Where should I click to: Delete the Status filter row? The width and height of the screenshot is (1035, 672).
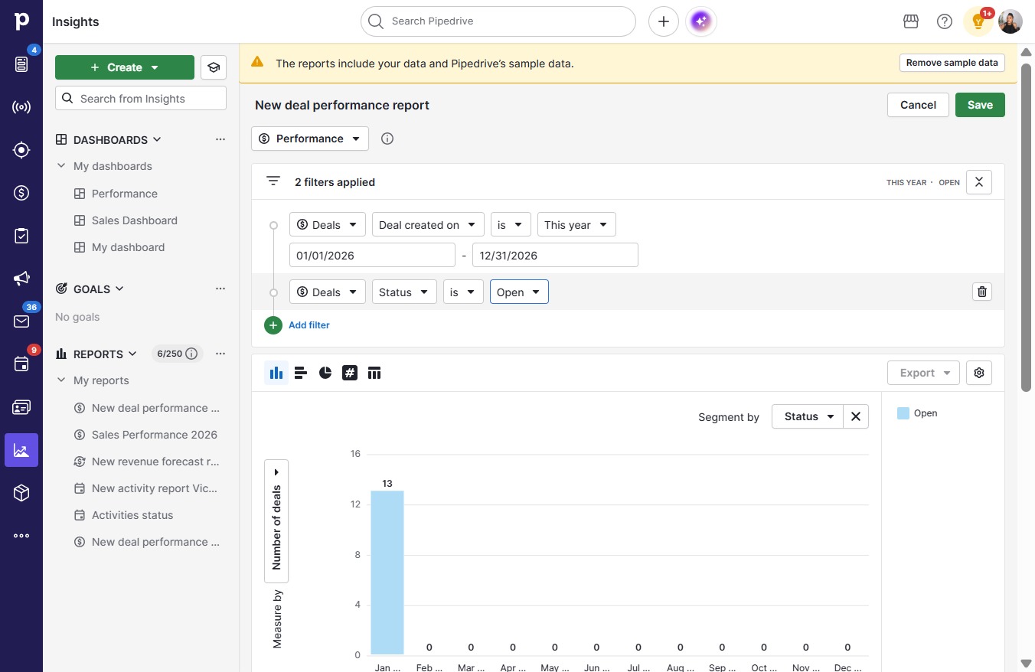tap(982, 292)
